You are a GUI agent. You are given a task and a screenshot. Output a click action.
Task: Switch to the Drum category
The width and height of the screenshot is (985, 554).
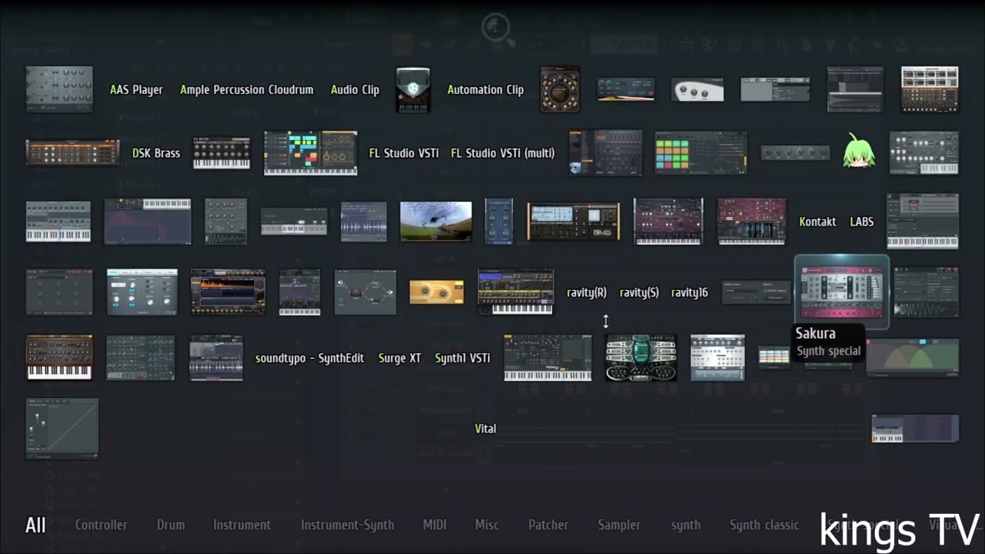tap(171, 525)
